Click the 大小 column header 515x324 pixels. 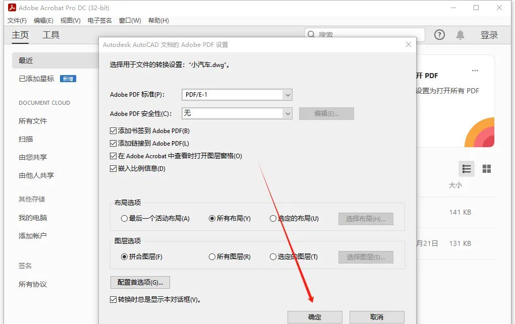[x=455, y=185]
